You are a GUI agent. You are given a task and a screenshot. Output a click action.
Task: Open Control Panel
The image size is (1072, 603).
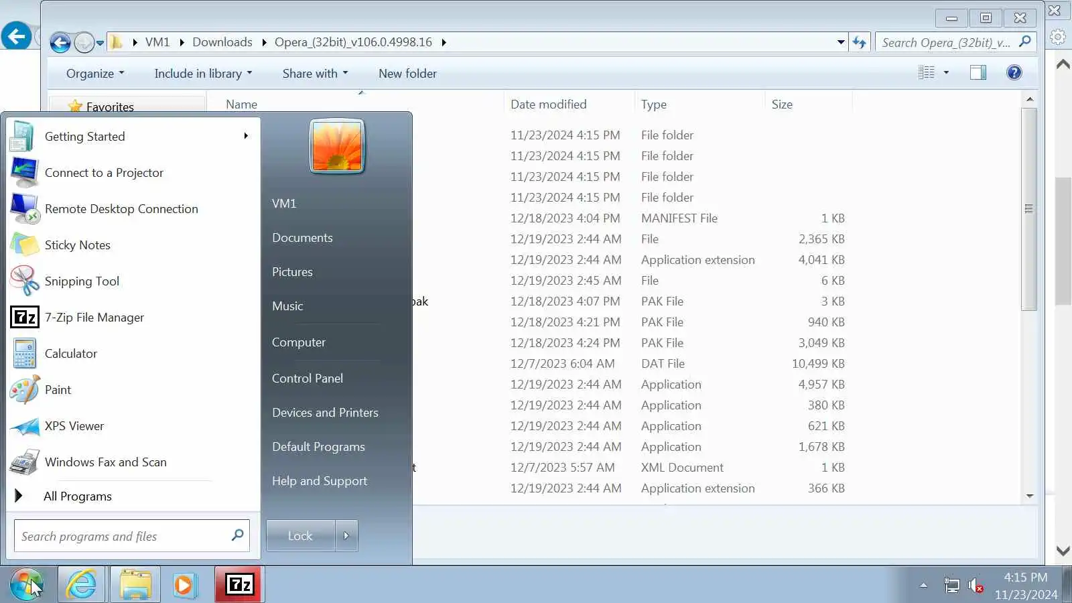point(308,379)
